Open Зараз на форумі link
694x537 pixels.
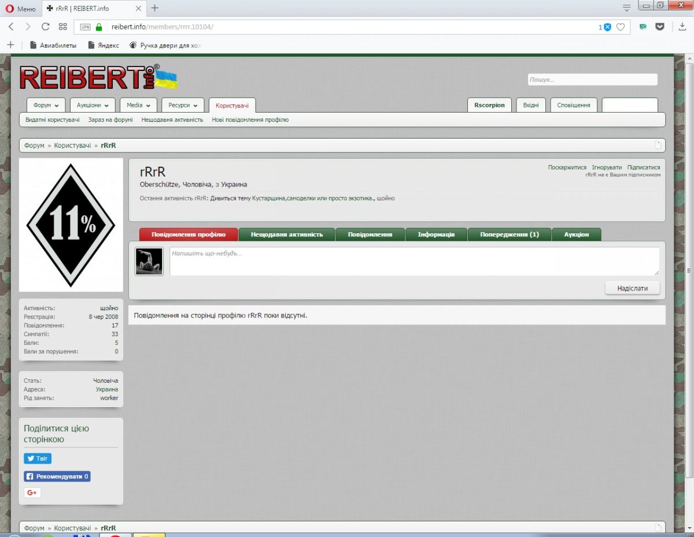coord(110,120)
